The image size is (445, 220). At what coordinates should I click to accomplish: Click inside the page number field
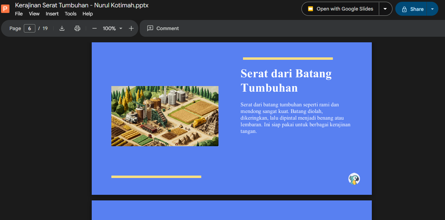(x=29, y=28)
